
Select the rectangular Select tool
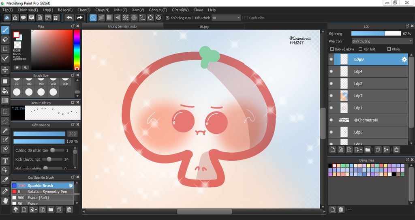coord(5,111)
